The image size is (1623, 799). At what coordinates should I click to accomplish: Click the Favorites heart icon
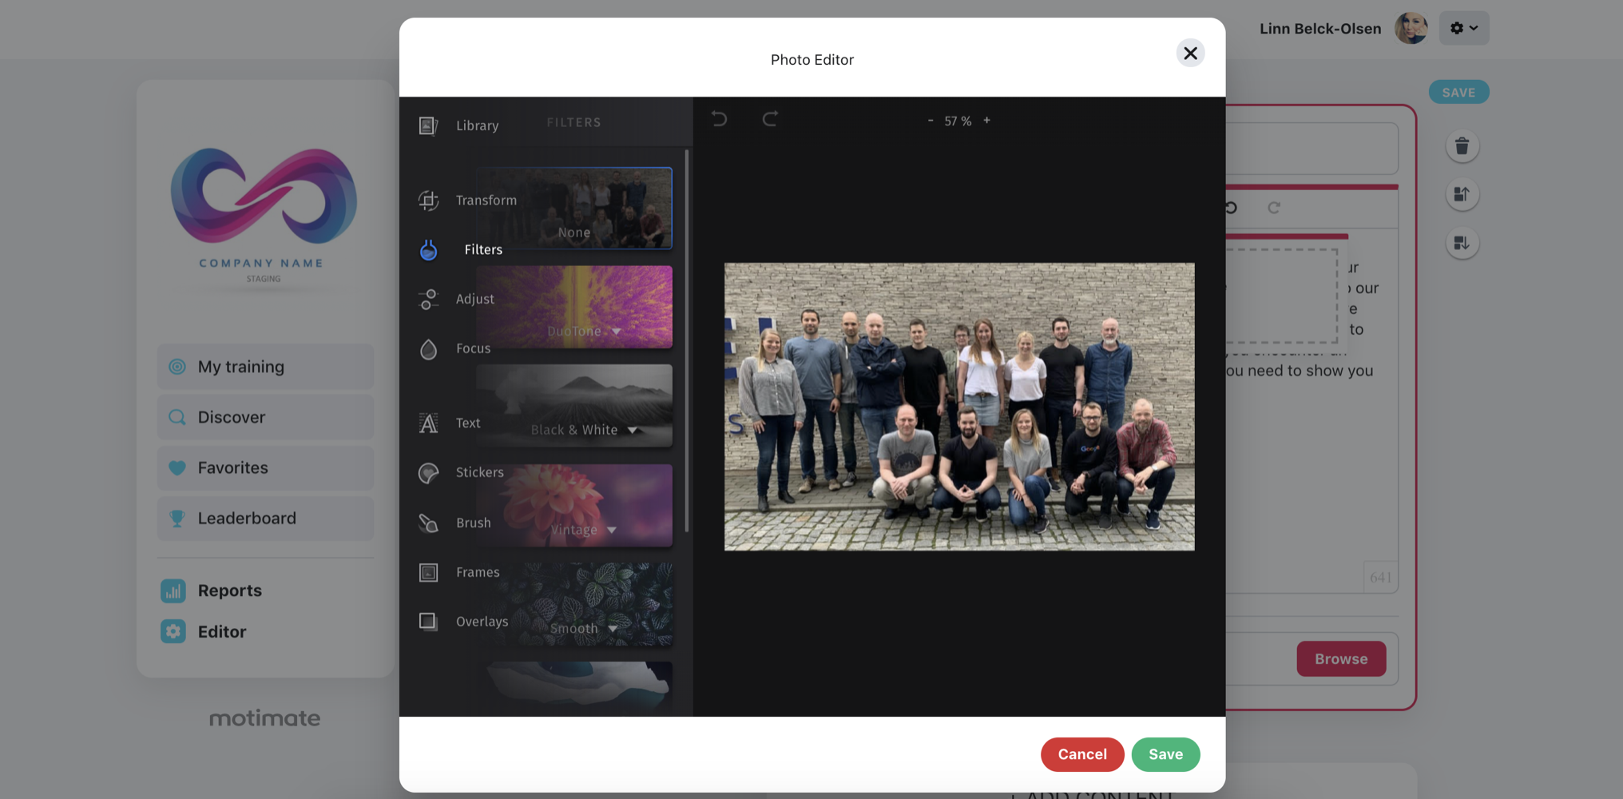177,468
